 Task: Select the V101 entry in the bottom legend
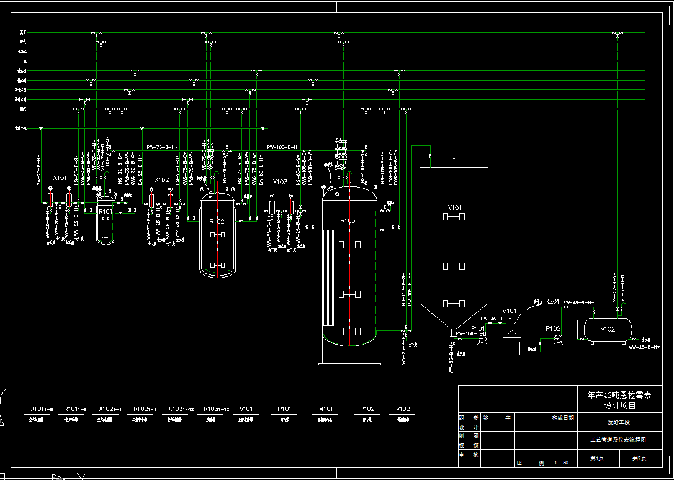(245, 409)
